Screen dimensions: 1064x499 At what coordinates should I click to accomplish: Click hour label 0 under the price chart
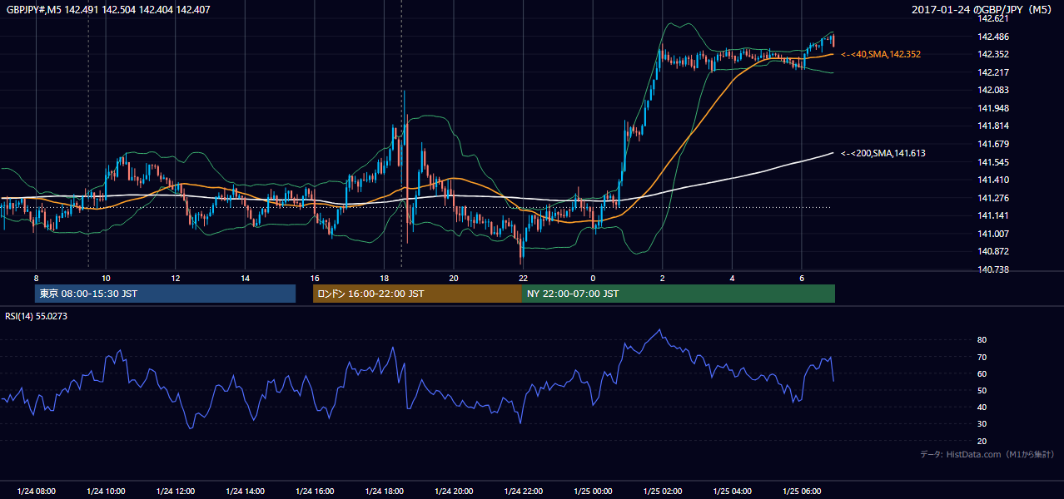593,278
